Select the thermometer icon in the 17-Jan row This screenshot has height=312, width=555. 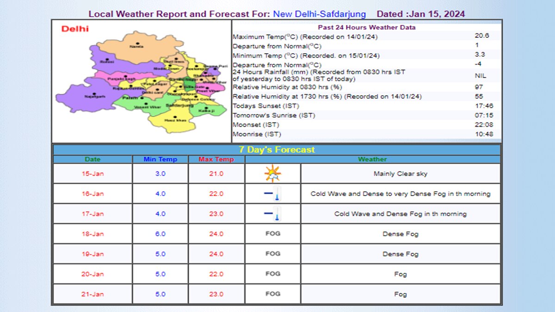[x=272, y=214]
